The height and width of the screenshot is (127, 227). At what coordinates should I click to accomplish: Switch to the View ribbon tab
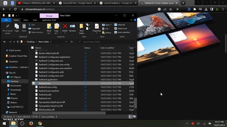click(35, 20)
